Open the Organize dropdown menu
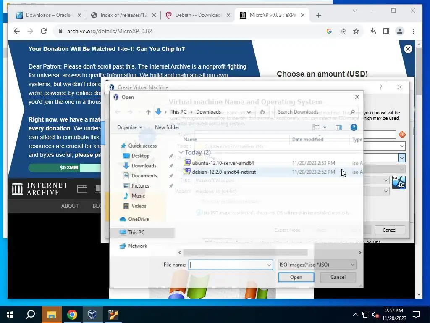The width and height of the screenshot is (430, 323). point(129,127)
